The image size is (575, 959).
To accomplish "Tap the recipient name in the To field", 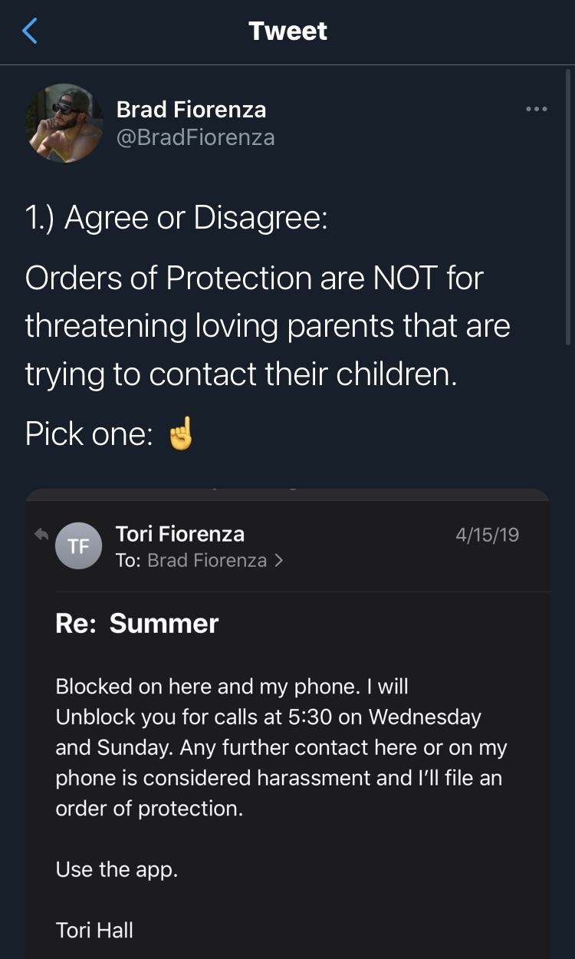I will click(207, 561).
